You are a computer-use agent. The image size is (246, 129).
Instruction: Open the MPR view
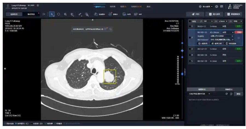click(127, 14)
